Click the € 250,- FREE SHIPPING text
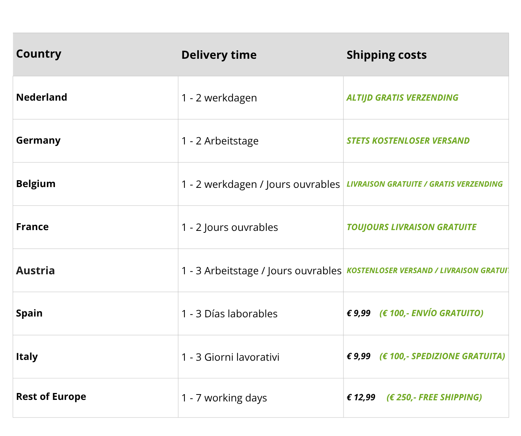The image size is (521, 436). 434,397
